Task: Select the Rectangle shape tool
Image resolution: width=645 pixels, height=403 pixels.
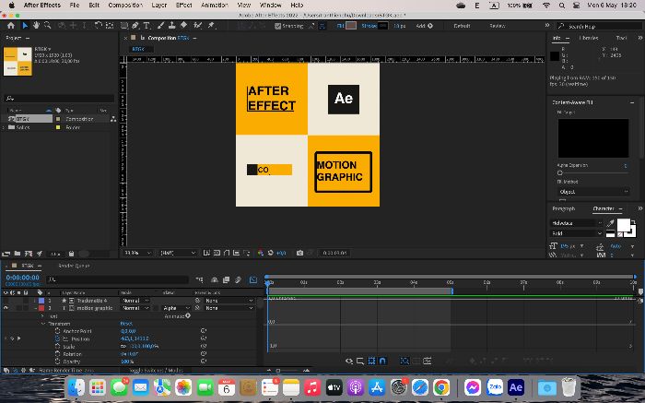Action: [x=123, y=26]
